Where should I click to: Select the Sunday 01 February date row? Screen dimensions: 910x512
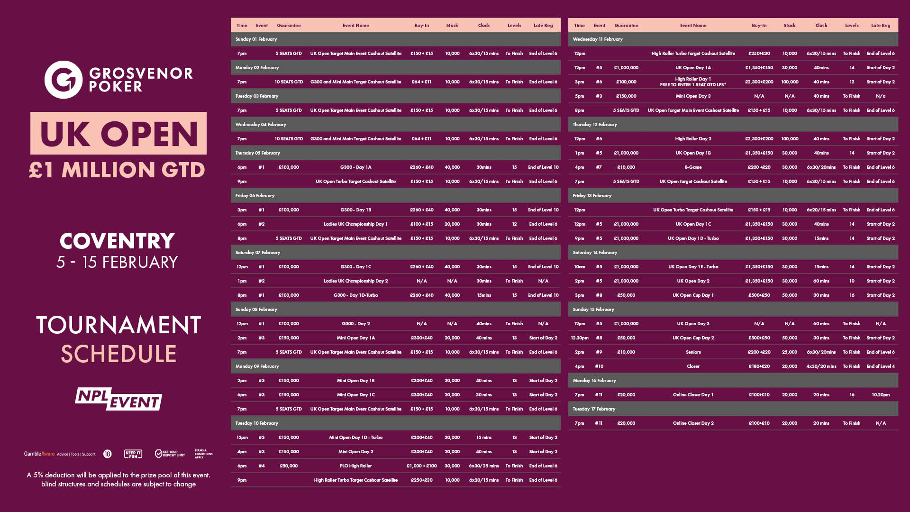(256, 39)
